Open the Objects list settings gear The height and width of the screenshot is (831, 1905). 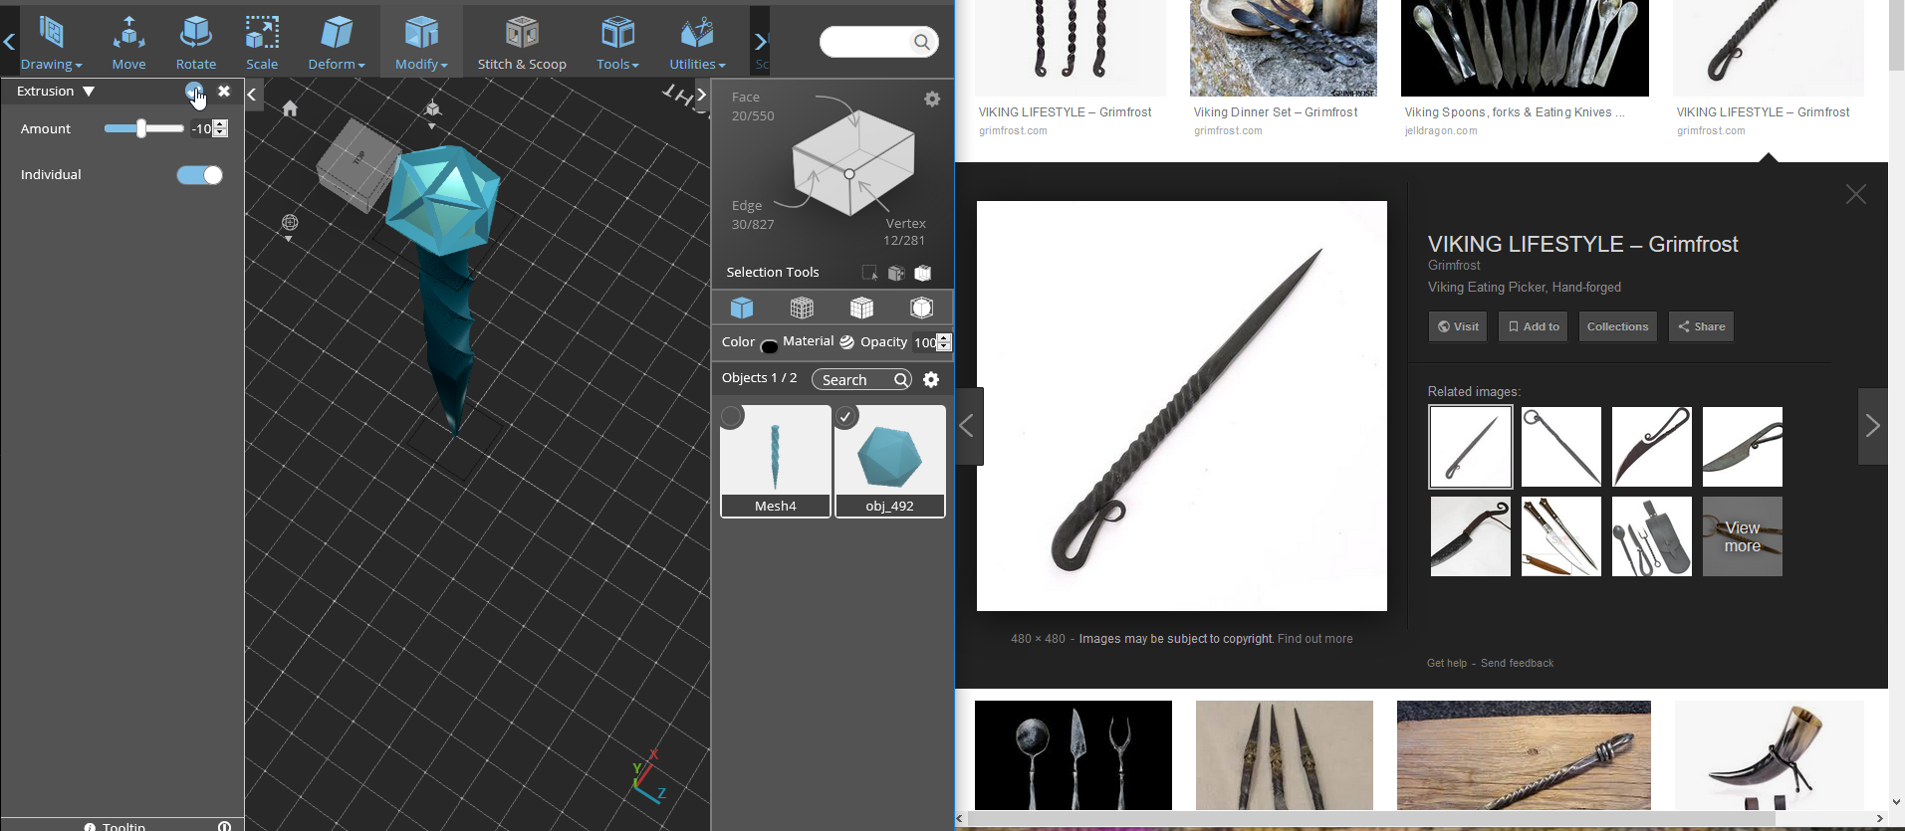(931, 379)
